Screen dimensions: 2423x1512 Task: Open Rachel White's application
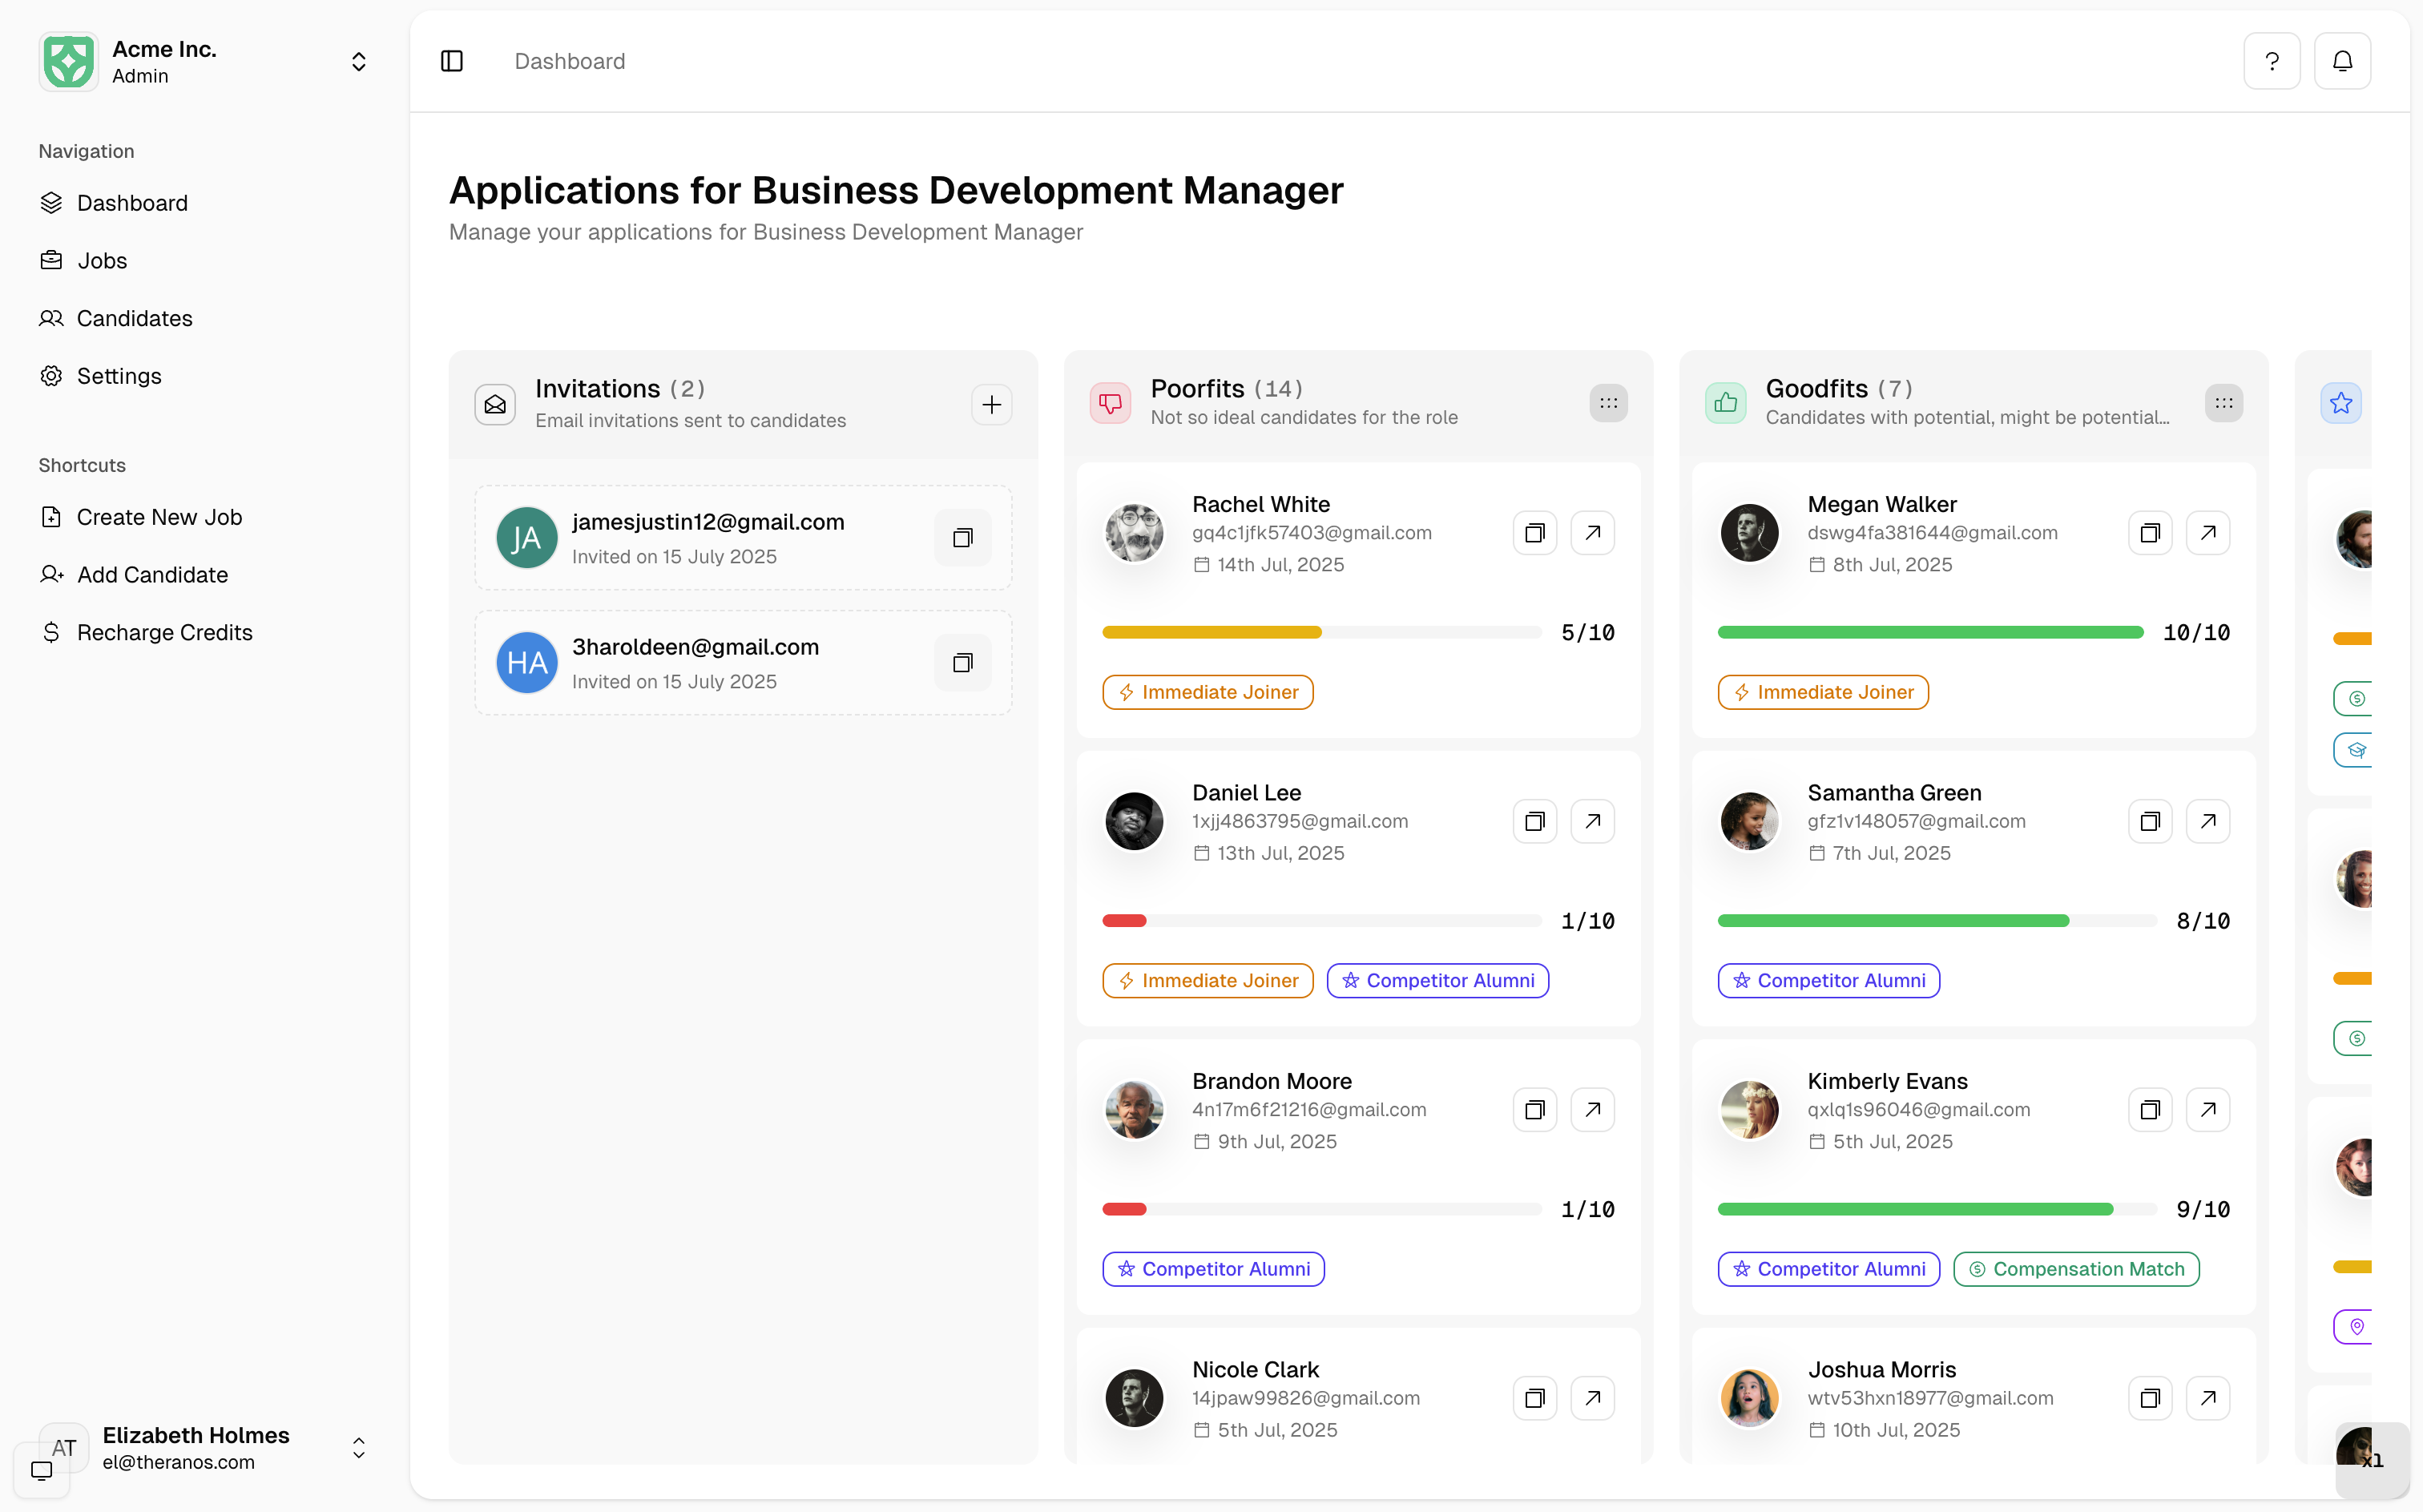point(1592,533)
